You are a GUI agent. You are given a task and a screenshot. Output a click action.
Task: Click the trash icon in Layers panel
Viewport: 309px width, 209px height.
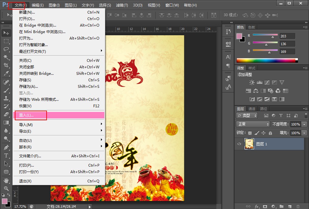[298, 207]
